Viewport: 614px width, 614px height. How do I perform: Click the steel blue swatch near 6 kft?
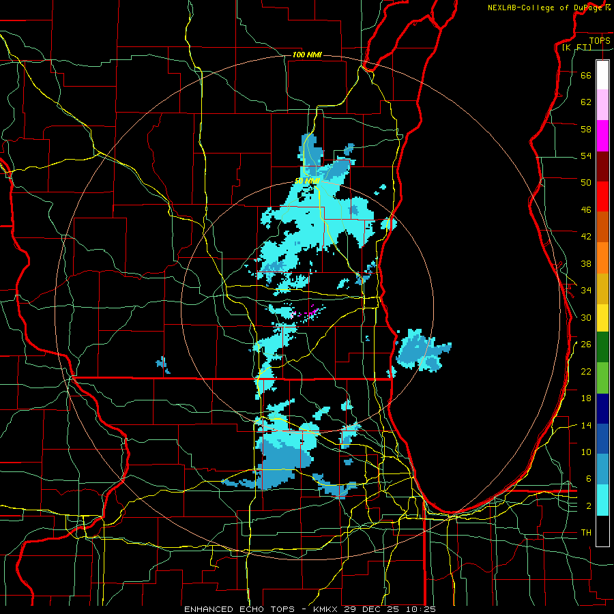coord(602,469)
